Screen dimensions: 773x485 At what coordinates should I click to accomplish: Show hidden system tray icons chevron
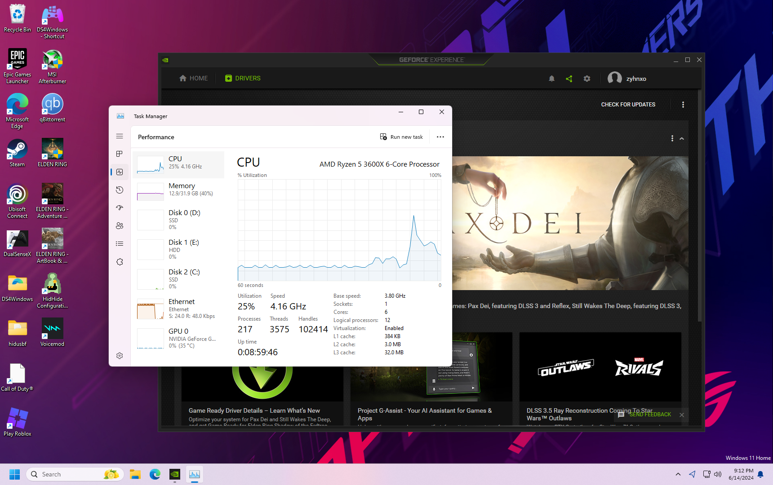pyautogui.click(x=678, y=474)
